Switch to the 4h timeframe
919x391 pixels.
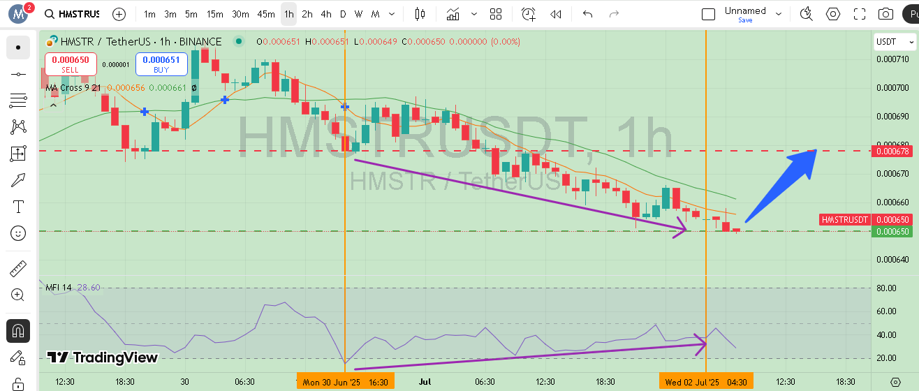(326, 14)
